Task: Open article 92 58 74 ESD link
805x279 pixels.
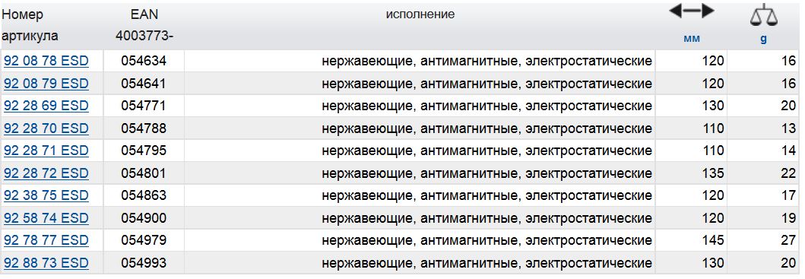Action: 46,218
